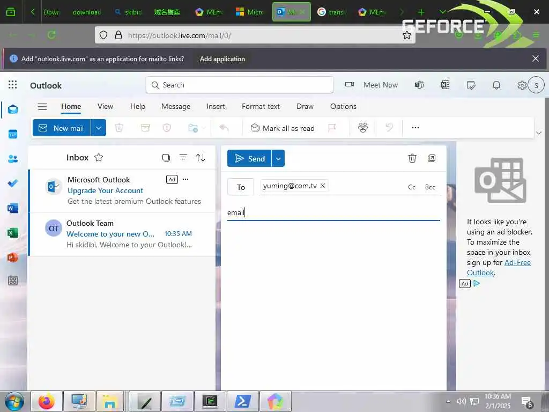Discard the draft with the trash icon
This screenshot has width=549, height=412.
(412, 158)
